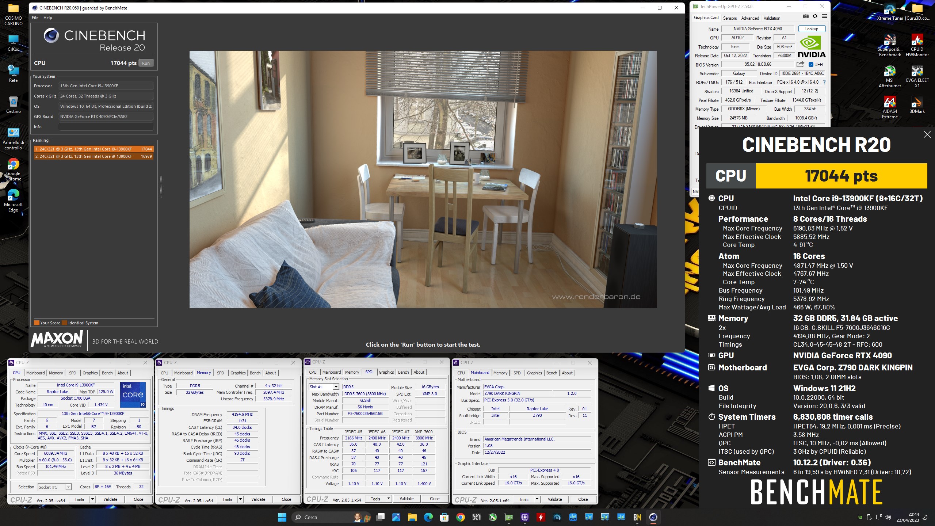Click the Run button next to CPU score
The image size is (935, 526).
click(x=146, y=63)
